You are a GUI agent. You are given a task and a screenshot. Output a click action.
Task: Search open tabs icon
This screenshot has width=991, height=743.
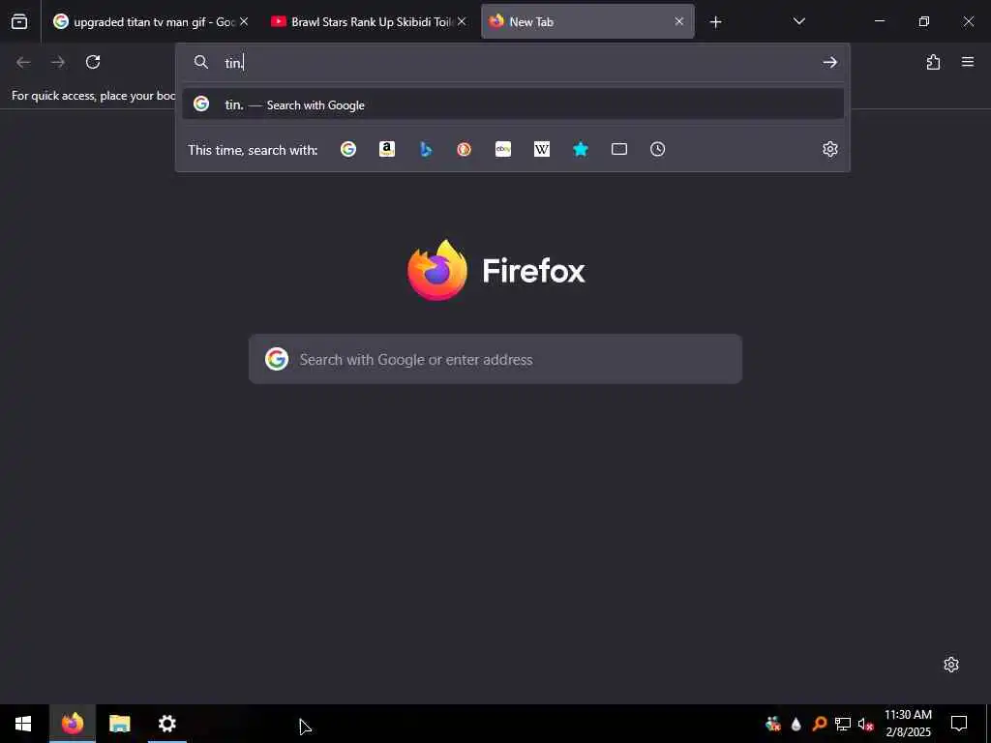619,149
